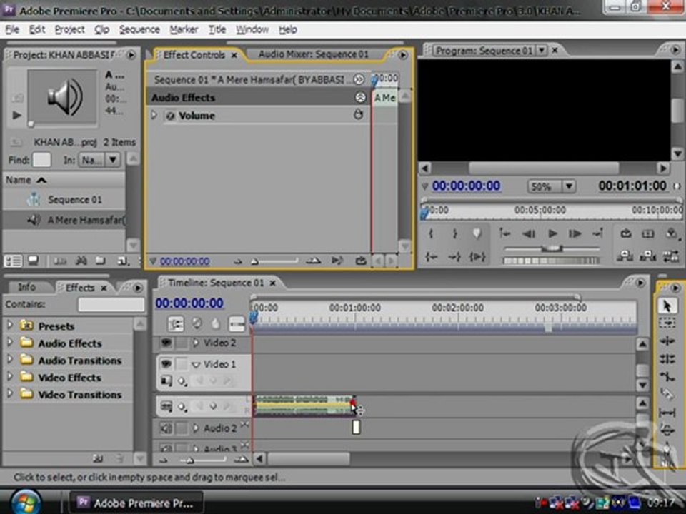Screen dimensions: 686x514
Task: Switch to the Info tab
Action: [26, 287]
